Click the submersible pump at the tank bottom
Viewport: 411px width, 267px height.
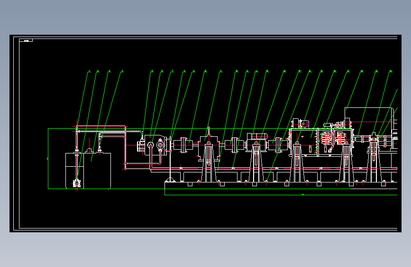click(x=76, y=183)
